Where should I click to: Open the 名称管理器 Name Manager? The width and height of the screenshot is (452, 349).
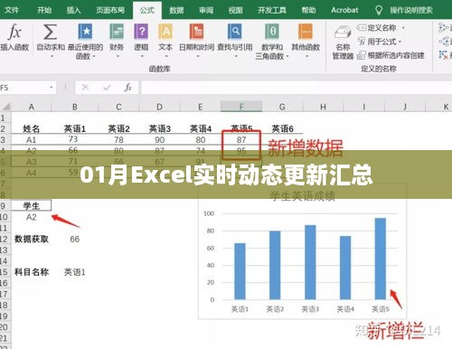click(x=343, y=42)
